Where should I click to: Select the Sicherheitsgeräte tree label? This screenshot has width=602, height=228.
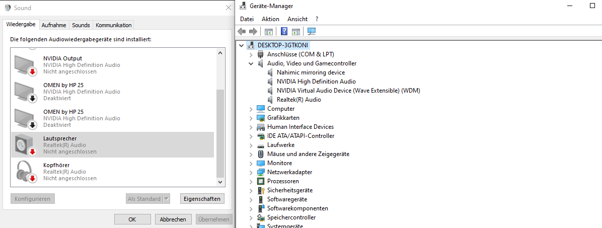click(x=290, y=190)
